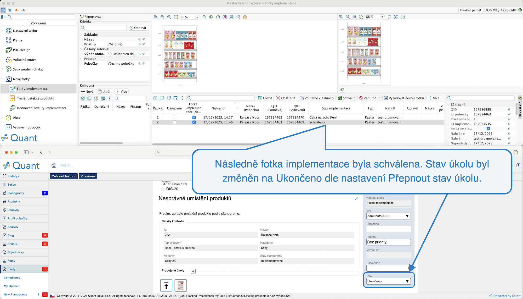Screen dimensions: 523x299
Task: Click the Reportovat button
Action: [x=90, y=17]
